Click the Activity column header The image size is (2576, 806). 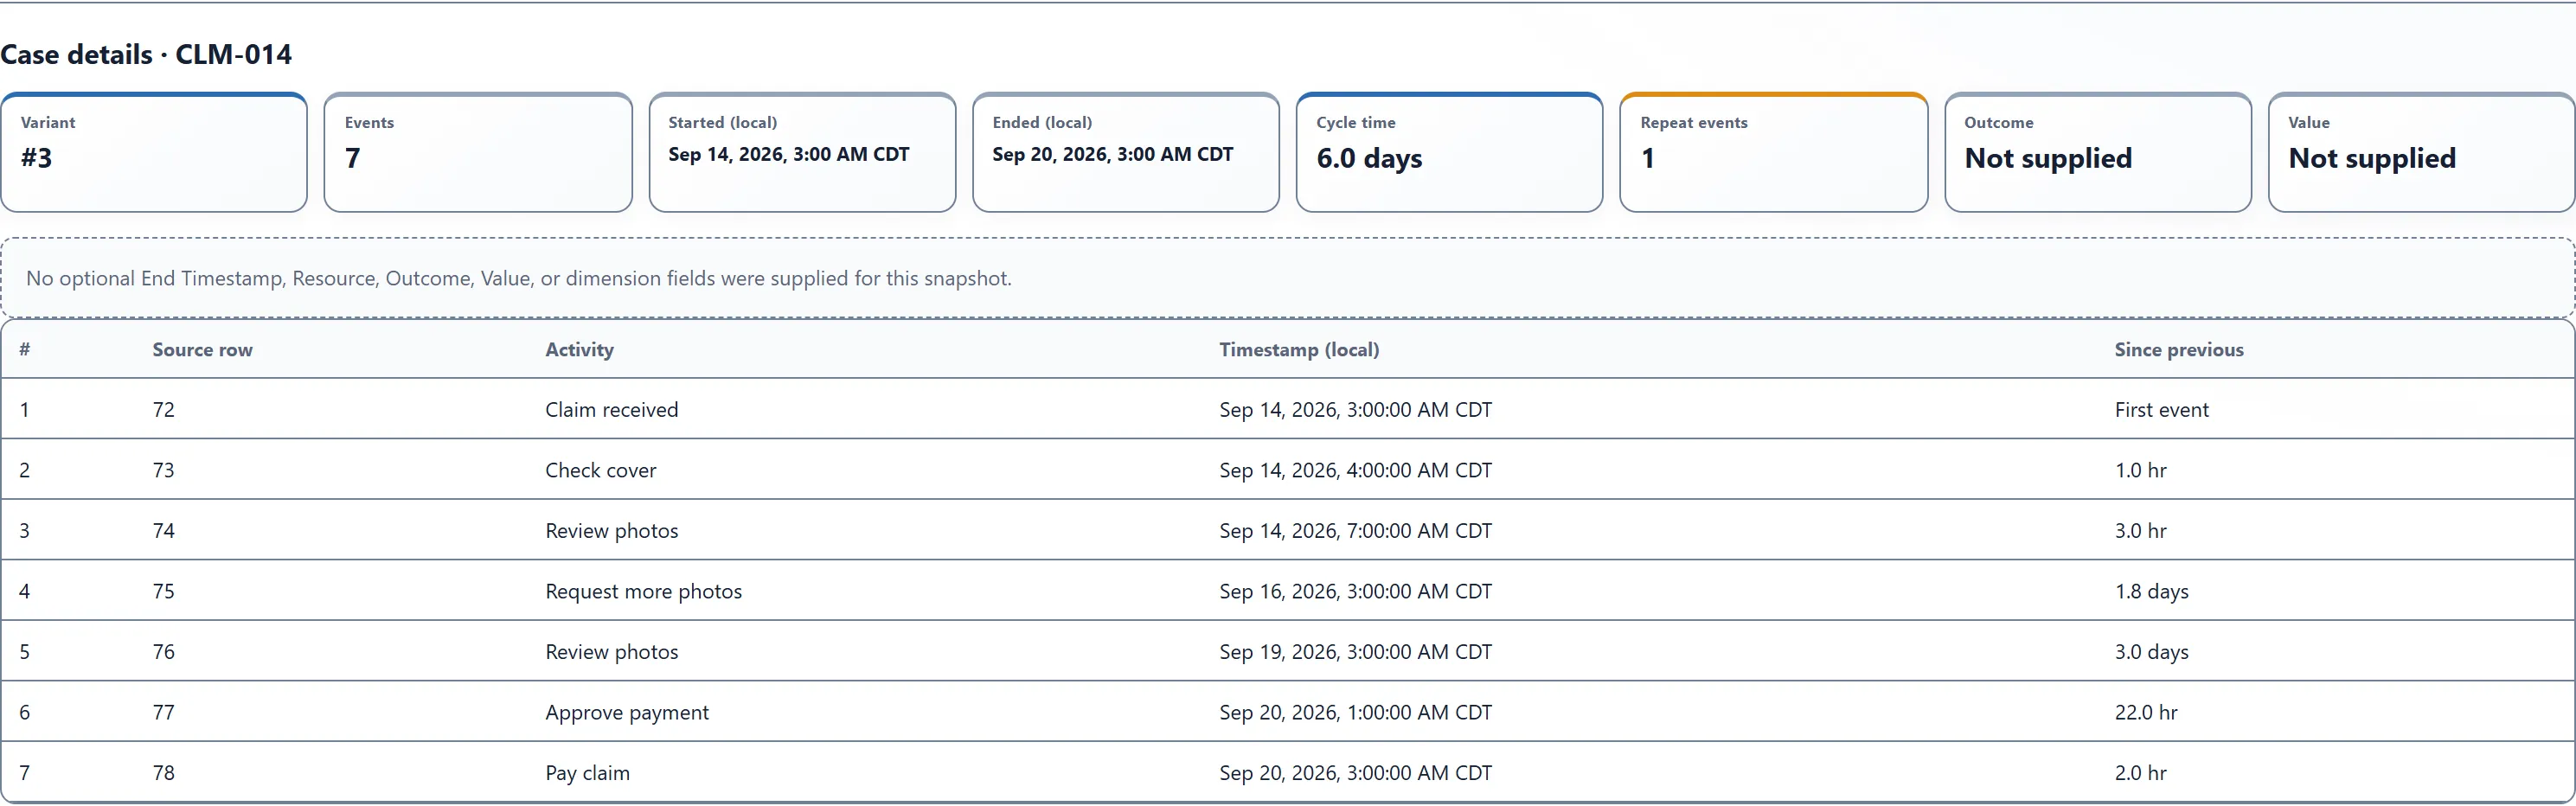[579, 350]
